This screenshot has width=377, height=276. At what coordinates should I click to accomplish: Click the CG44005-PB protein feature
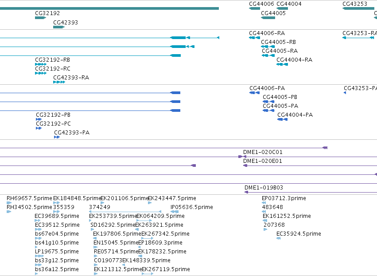[268, 102]
